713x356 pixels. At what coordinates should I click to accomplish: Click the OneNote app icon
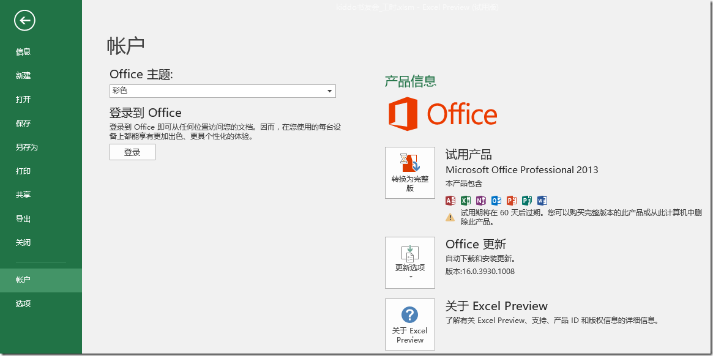pyautogui.click(x=481, y=201)
